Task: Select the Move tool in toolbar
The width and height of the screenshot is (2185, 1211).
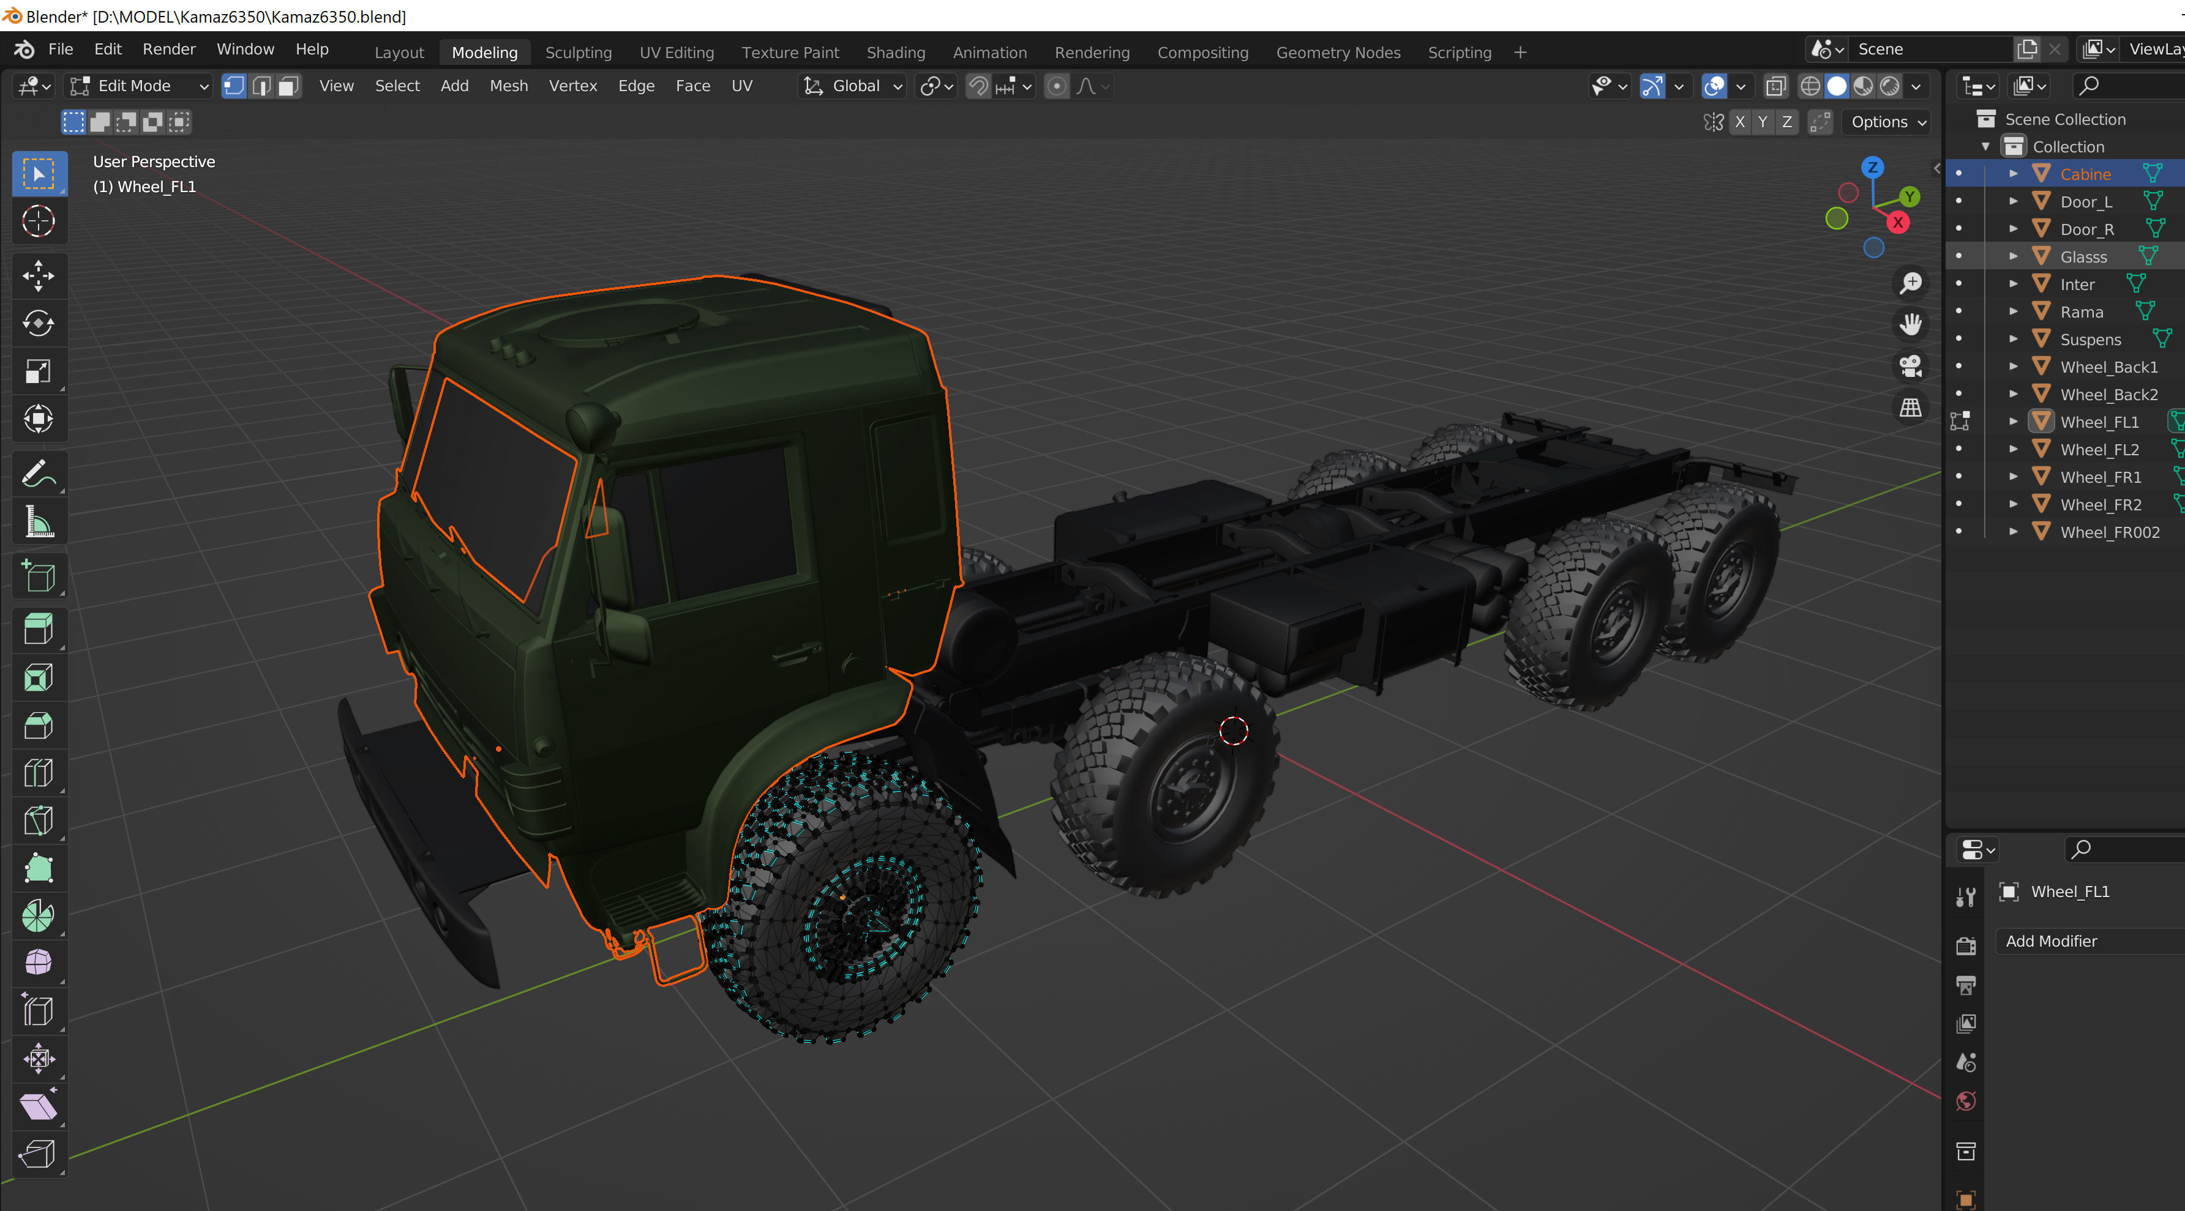Action: coord(38,275)
